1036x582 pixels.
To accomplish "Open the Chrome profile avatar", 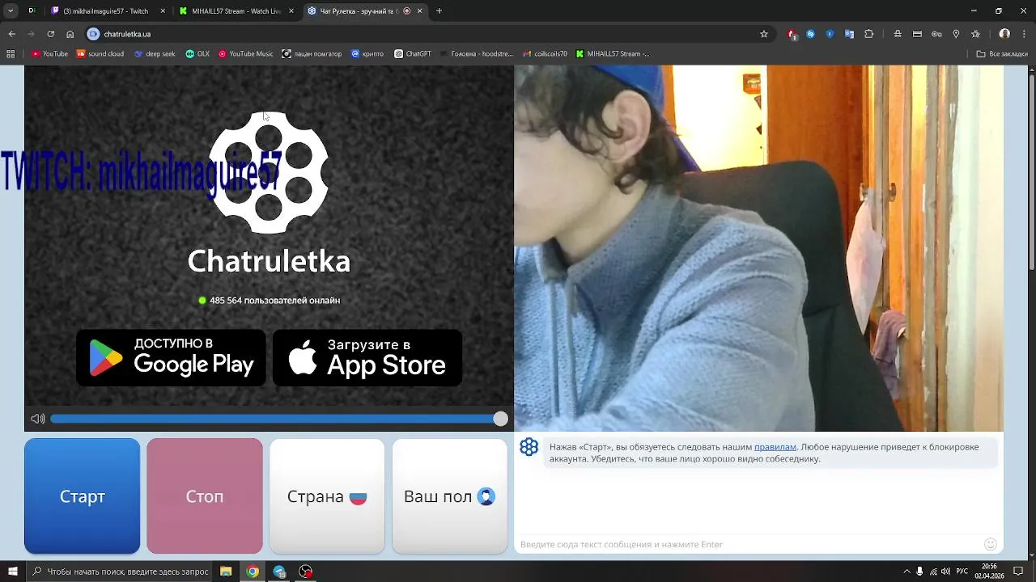I will (1004, 34).
